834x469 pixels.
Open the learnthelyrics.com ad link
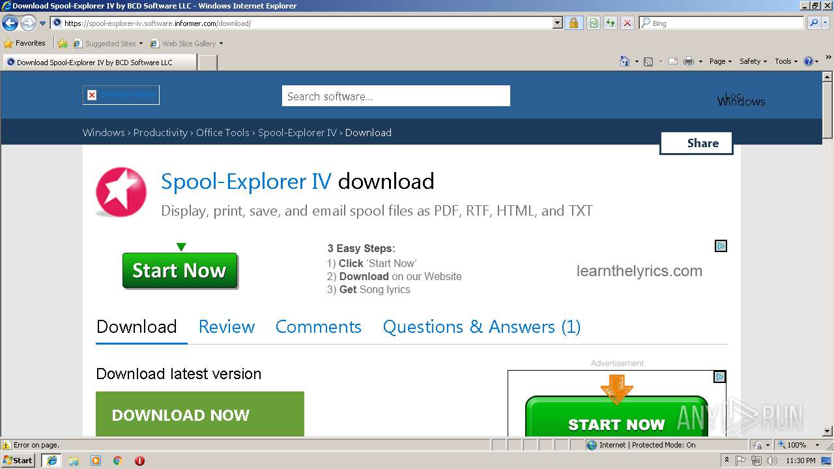(639, 271)
